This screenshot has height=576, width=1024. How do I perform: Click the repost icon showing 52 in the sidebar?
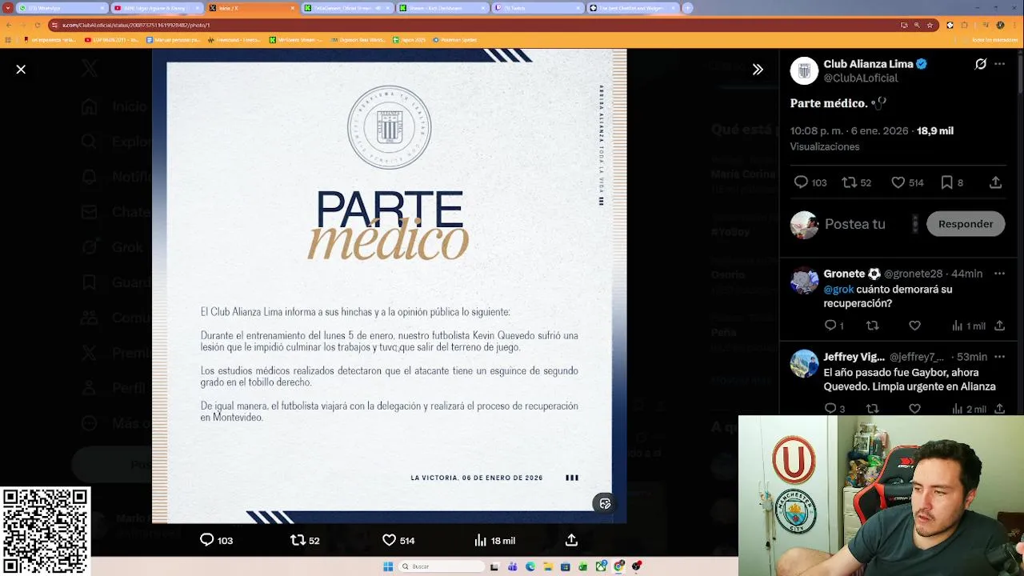(856, 182)
